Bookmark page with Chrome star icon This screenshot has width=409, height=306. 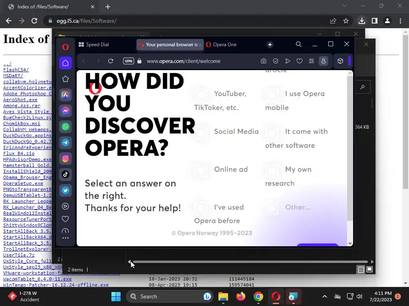tap(346, 21)
